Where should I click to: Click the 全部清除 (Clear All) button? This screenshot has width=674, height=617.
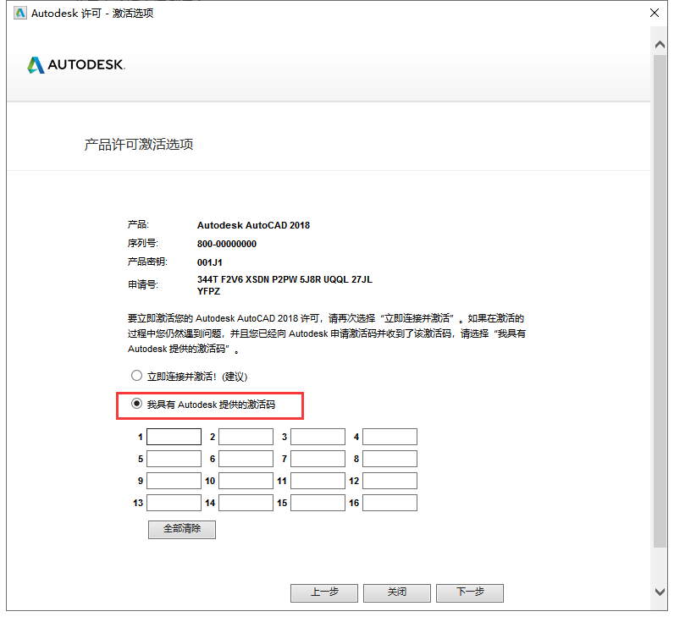(x=182, y=529)
